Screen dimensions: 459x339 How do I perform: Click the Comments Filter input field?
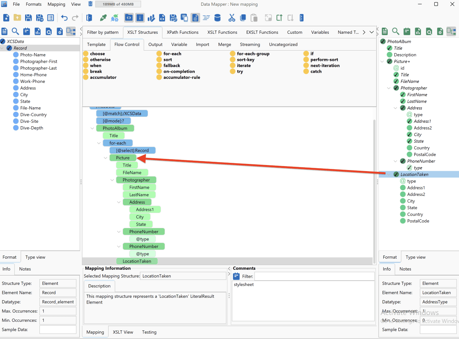pos(314,276)
